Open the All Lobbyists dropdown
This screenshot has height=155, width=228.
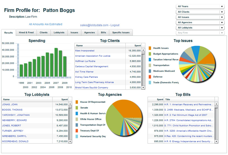click(200, 27)
